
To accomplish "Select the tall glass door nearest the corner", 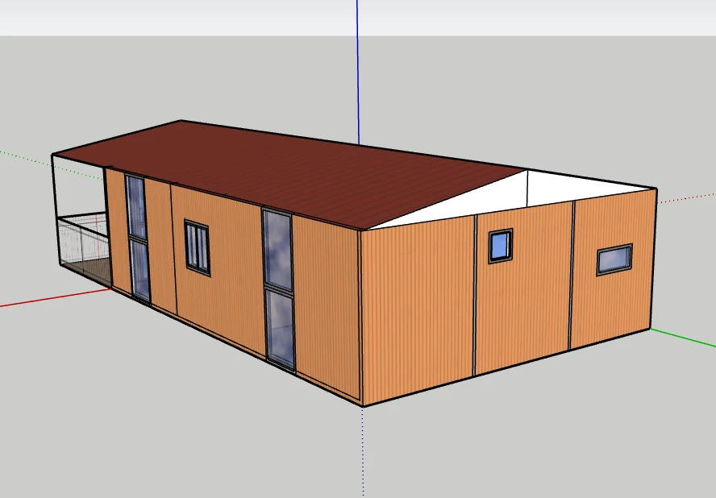I will pyautogui.click(x=278, y=290).
